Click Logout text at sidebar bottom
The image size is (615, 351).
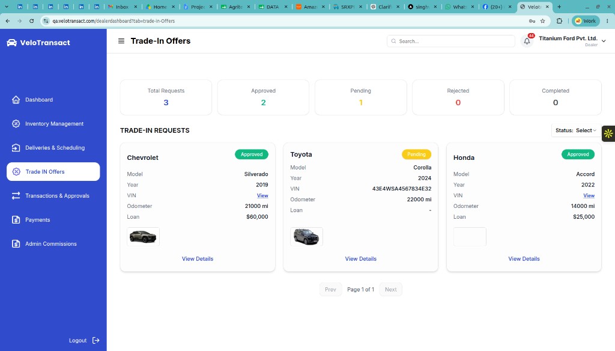77,340
